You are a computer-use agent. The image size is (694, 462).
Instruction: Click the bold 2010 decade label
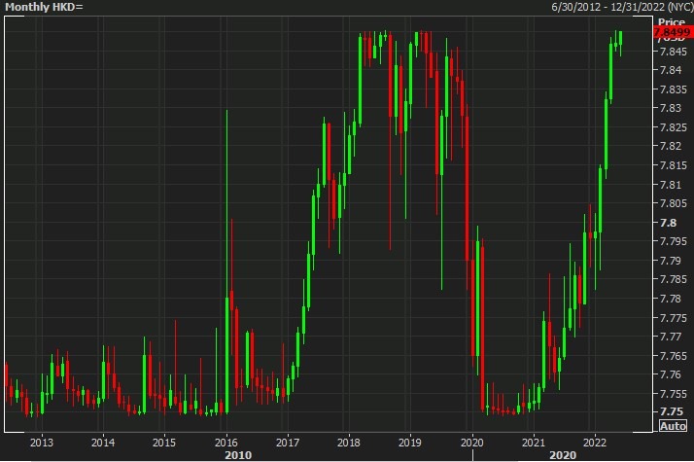point(238,455)
